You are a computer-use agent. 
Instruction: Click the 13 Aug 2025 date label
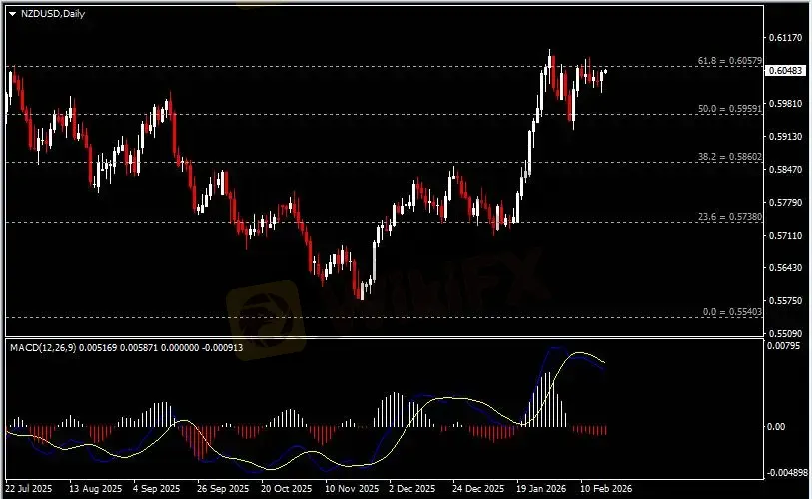tap(95, 488)
